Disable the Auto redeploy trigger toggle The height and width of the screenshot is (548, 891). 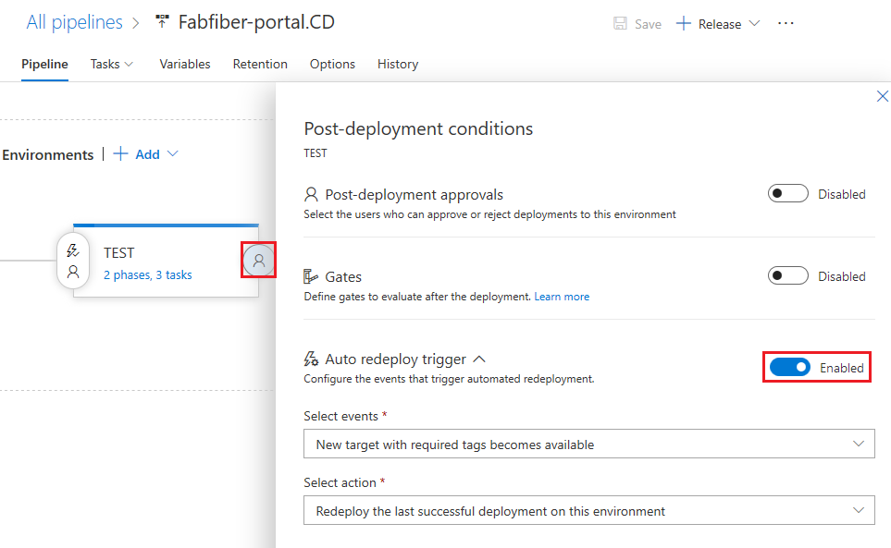pos(789,367)
